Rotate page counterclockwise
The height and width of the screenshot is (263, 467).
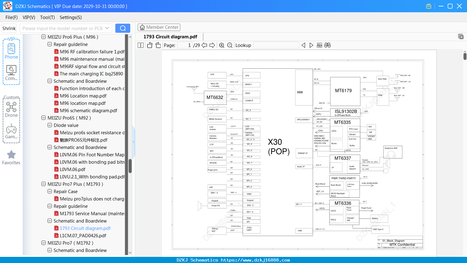point(150,45)
